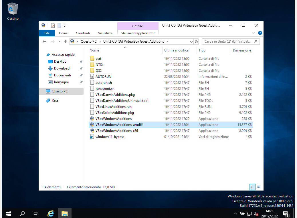Click the search magnifier icon in search box
The image size is (297, 218).
pyautogui.click(x=256, y=41)
